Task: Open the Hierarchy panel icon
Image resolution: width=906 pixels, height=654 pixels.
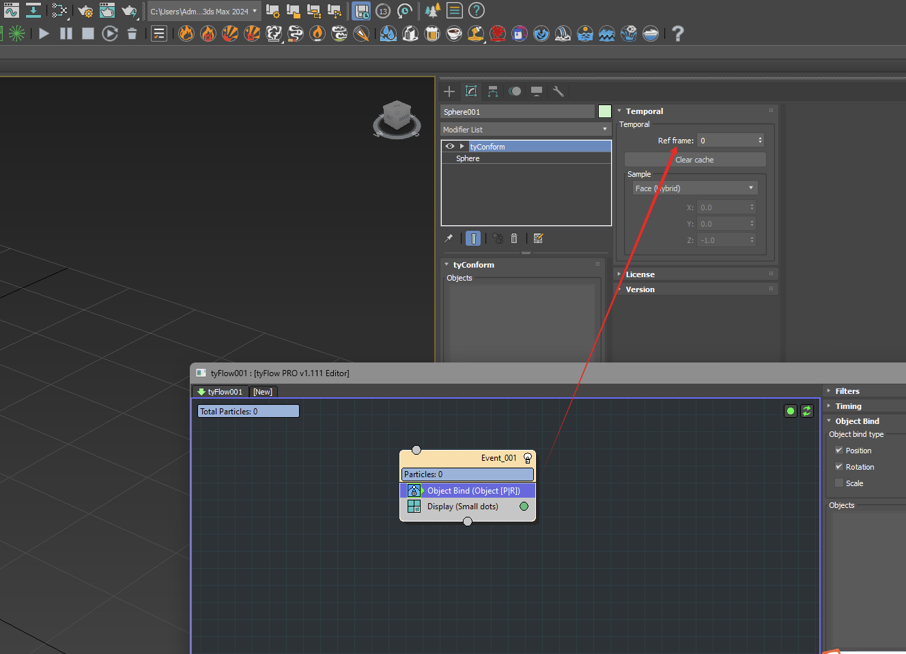Action: point(493,91)
